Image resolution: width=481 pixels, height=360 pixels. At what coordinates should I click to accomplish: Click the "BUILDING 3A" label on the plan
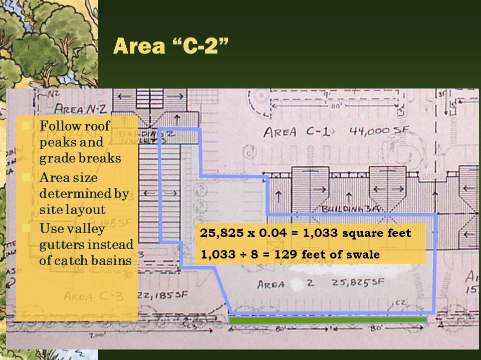coord(351,209)
